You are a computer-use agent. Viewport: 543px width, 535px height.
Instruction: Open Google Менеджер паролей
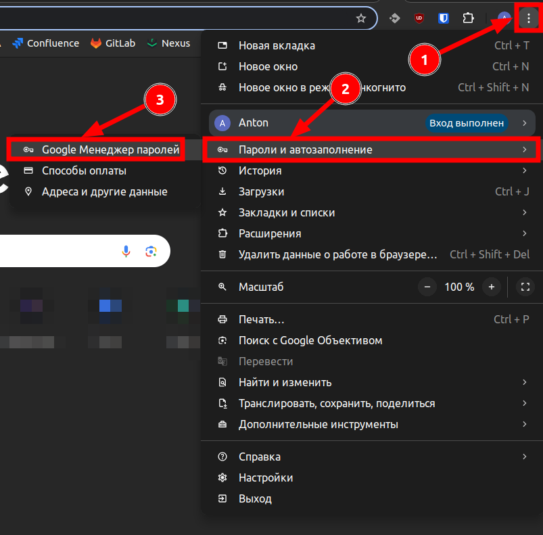tap(110, 149)
